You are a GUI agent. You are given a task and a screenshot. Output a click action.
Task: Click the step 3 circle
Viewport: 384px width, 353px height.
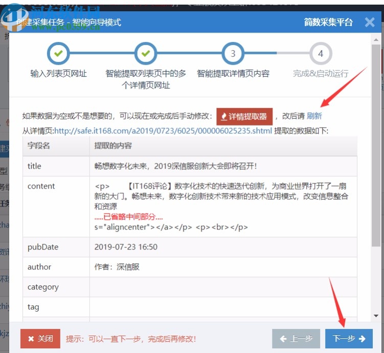(x=233, y=53)
